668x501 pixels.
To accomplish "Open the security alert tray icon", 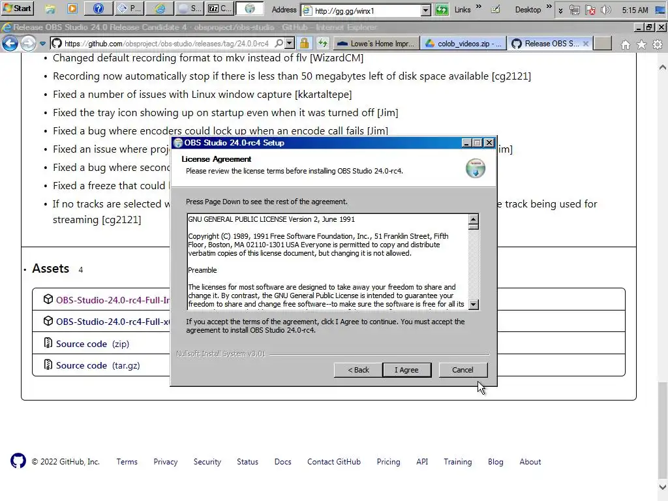I will coord(590,10).
